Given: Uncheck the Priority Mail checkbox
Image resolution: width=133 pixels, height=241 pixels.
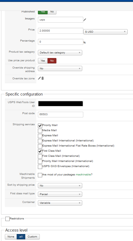Looking at the screenshot, I should 40,126.
